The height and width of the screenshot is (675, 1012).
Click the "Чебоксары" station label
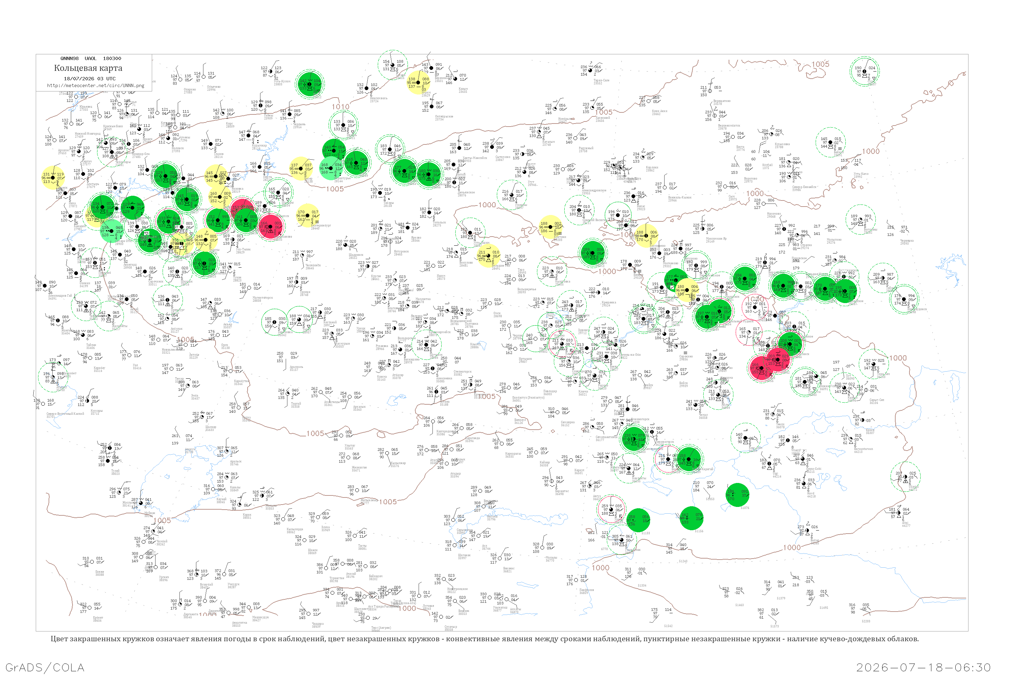123,162
